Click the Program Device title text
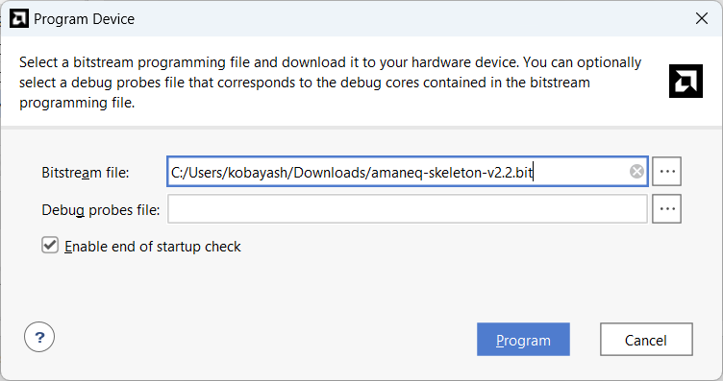This screenshot has width=723, height=381. 84,19
